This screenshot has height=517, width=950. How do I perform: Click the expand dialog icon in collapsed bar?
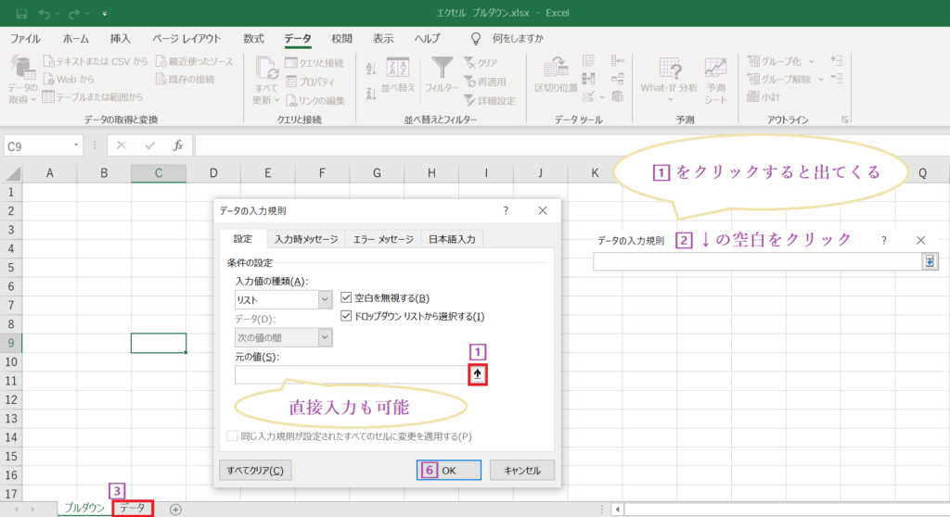[929, 262]
